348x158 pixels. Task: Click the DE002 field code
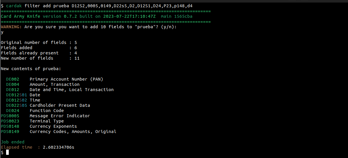pyautogui.click(x=13, y=79)
